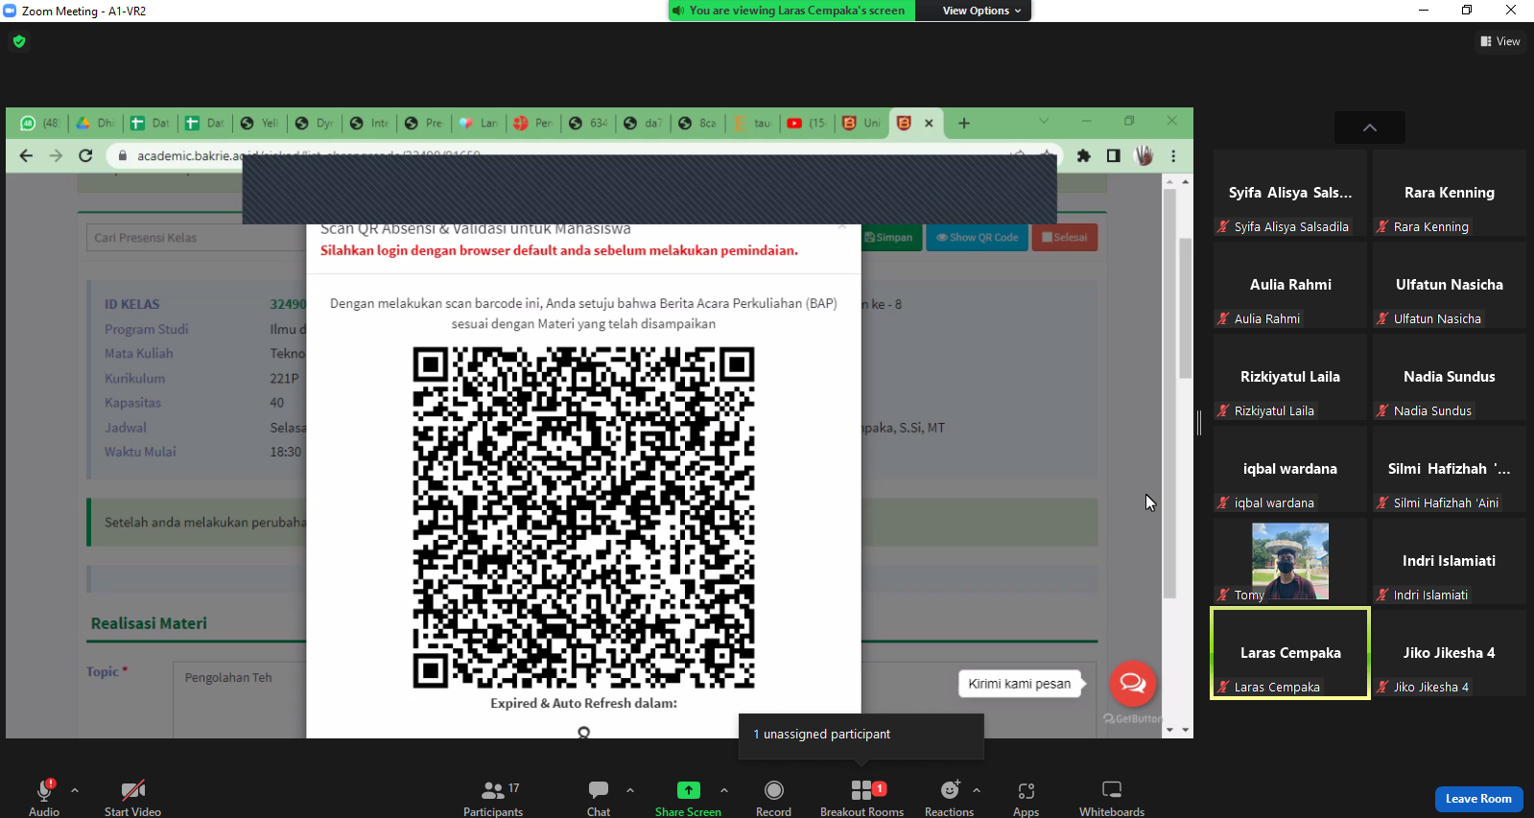Click the 'Realisasi Materi' heading
The image size is (1534, 818).
tap(149, 623)
